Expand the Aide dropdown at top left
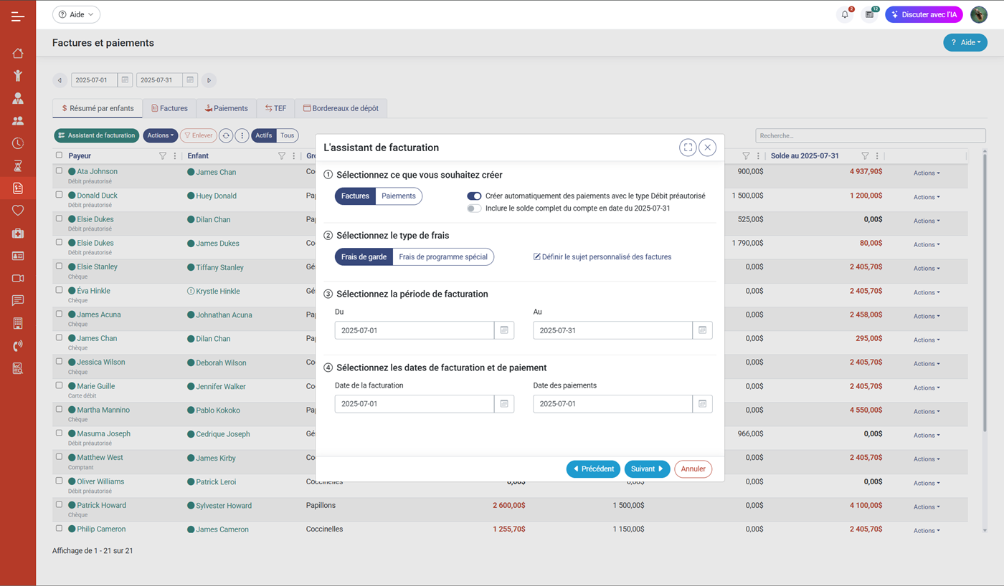 [x=76, y=14]
